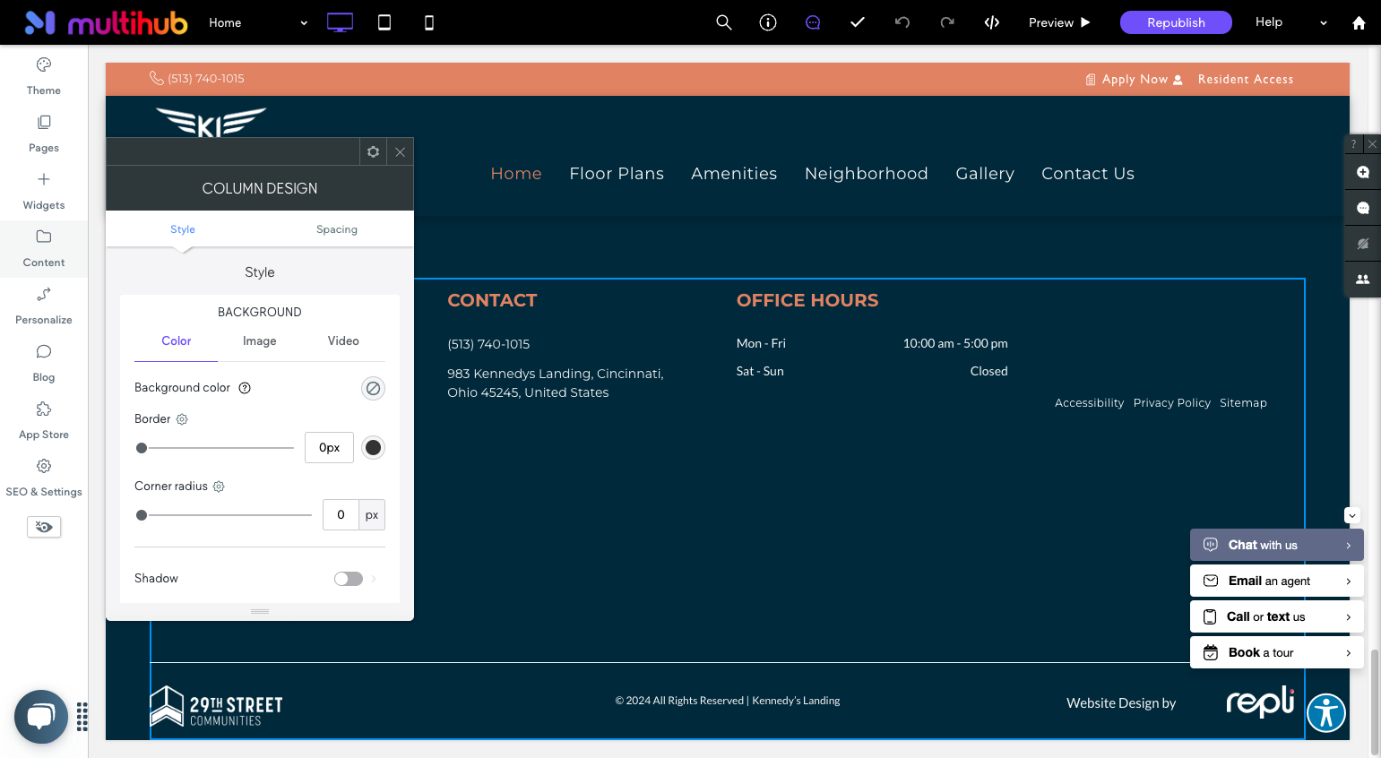Open the Widgets panel
Screen dimensions: 1381x758
[44, 192]
